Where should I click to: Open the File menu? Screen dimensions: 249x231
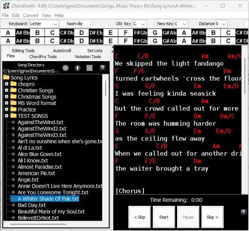click(x=5, y=15)
